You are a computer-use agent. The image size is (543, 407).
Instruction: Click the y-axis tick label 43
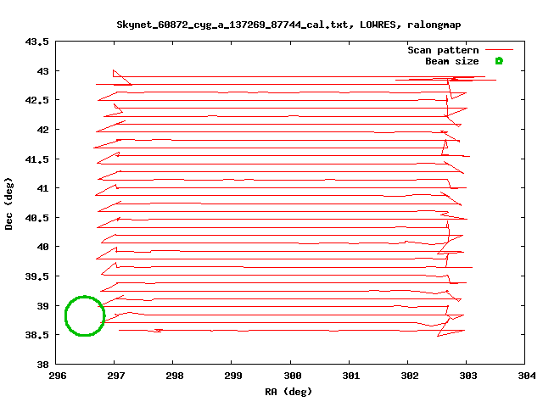click(43, 71)
